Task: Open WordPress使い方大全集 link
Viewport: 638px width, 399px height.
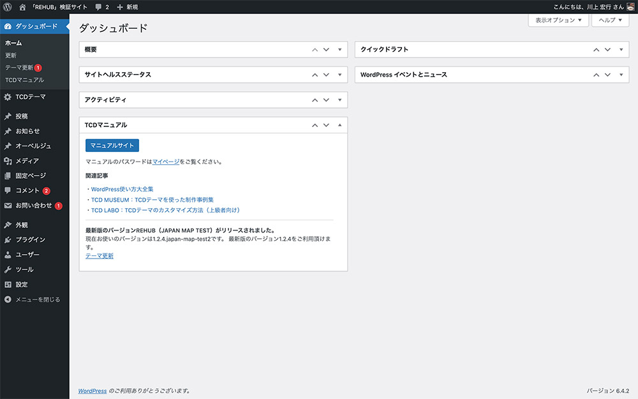Action: [122, 190]
